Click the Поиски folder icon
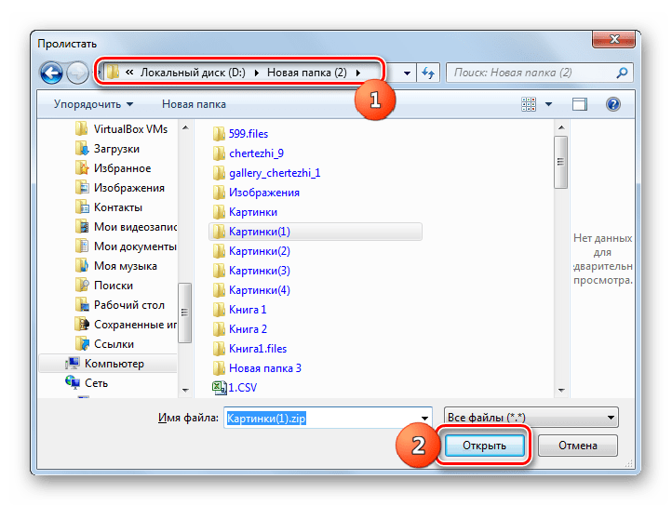 click(81, 286)
